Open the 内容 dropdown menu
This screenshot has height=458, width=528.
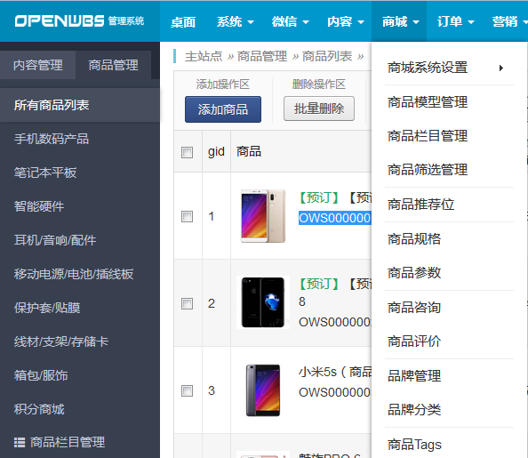346,22
